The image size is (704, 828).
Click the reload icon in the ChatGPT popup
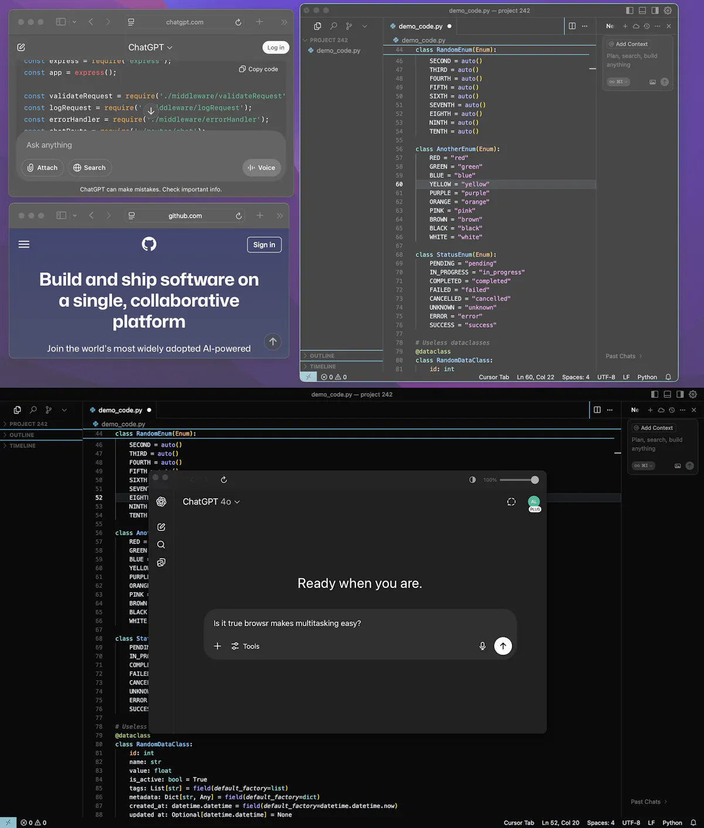[x=224, y=479]
